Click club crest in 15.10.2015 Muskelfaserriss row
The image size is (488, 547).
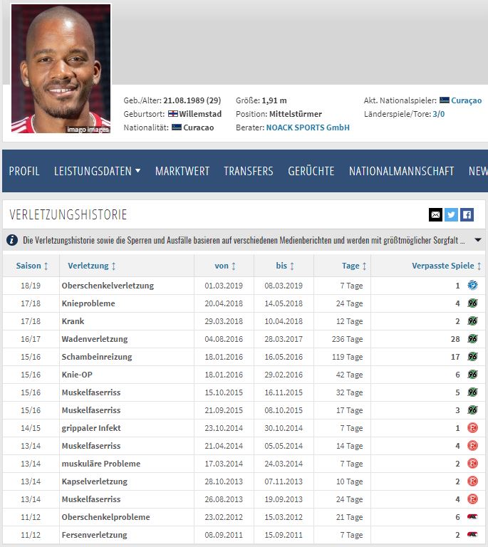coord(472,392)
